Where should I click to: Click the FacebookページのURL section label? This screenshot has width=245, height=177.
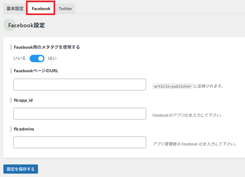(x=36, y=71)
